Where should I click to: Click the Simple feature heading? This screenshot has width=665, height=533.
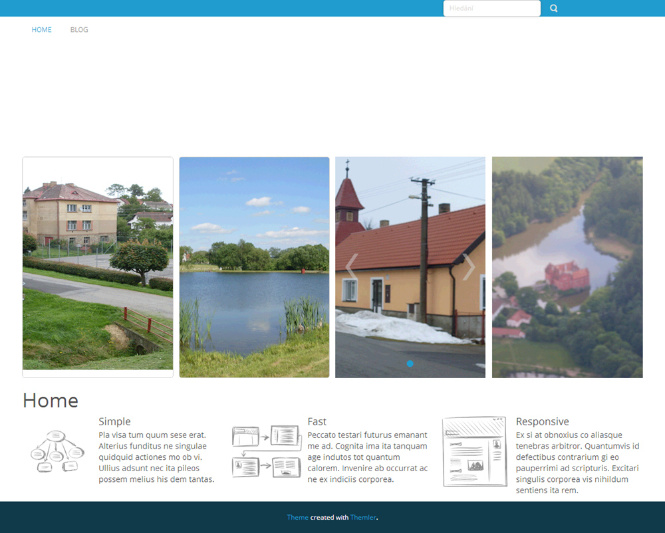(x=114, y=421)
